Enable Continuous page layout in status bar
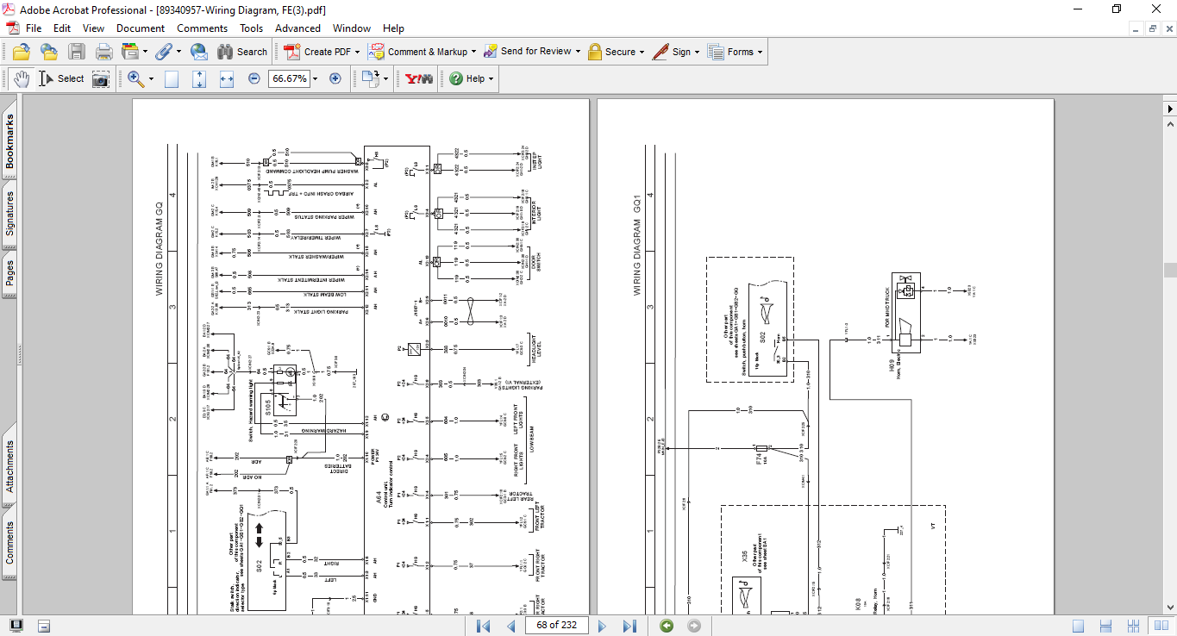1177x636 pixels. coord(1104,626)
